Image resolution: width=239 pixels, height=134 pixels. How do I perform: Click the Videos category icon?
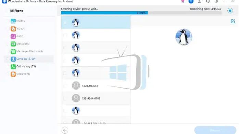[x=13, y=29]
